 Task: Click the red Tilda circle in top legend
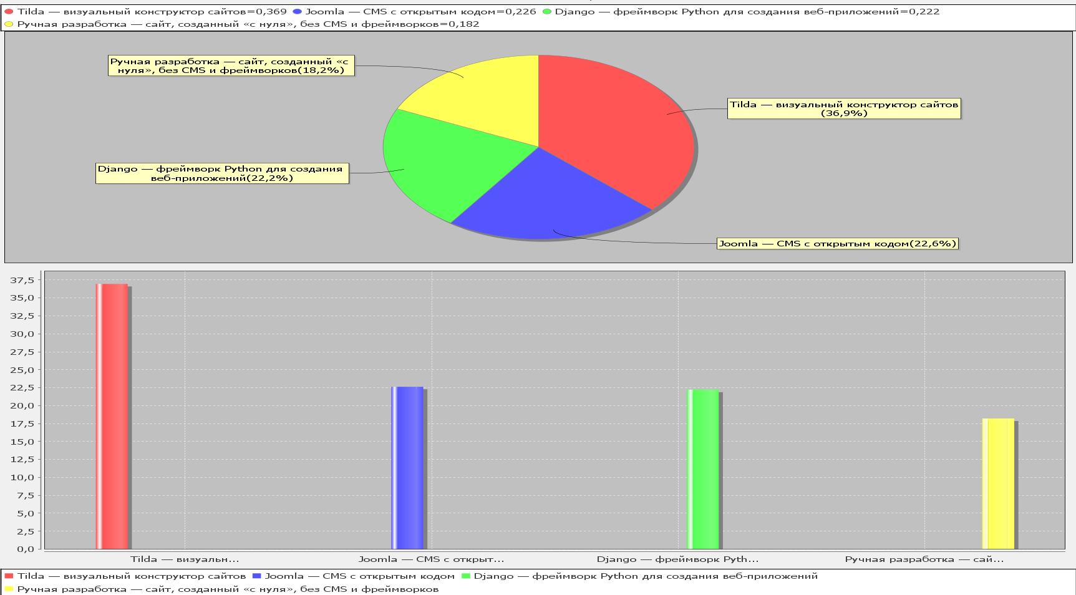tap(9, 12)
